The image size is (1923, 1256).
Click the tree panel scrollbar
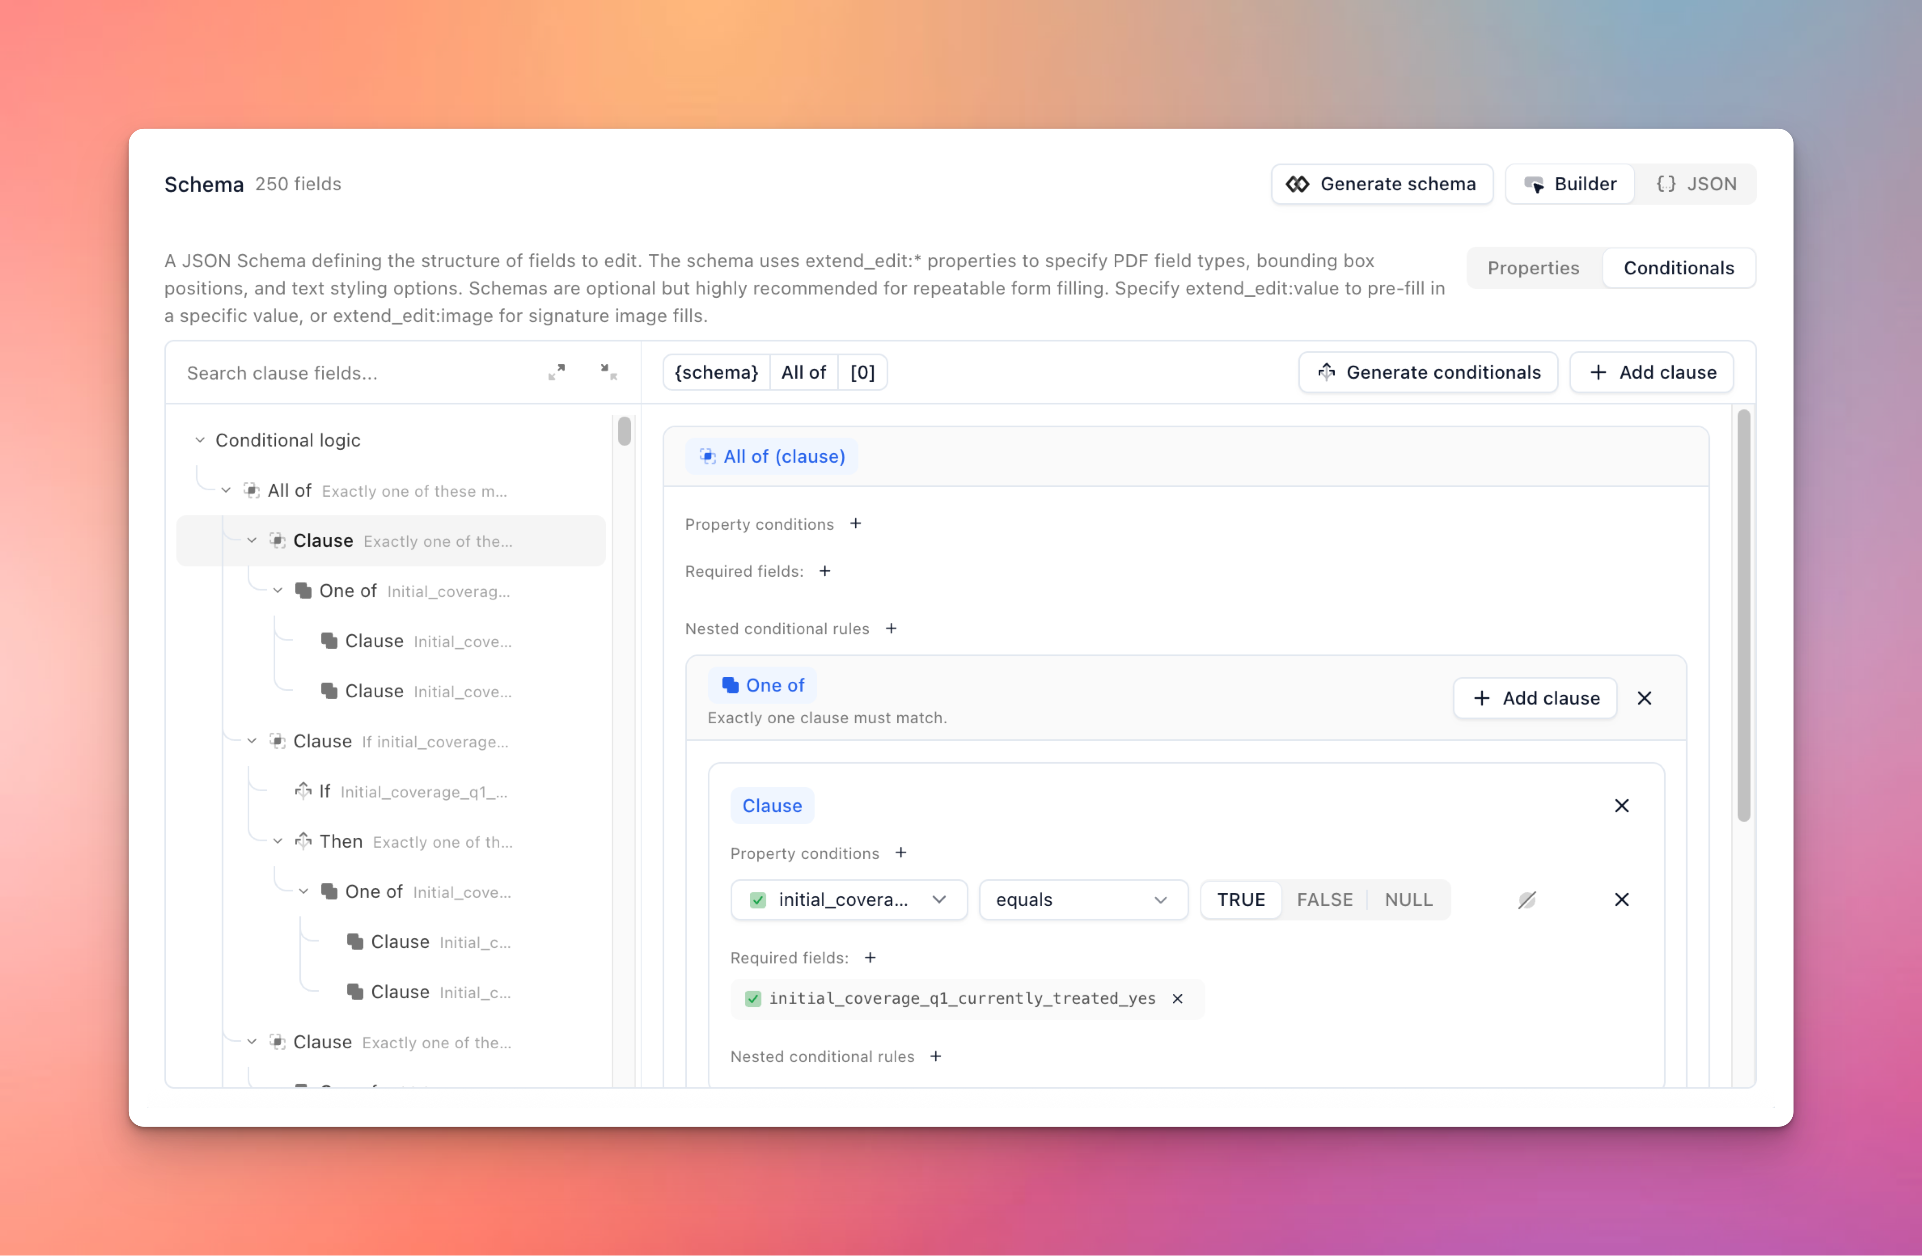pyautogui.click(x=625, y=431)
